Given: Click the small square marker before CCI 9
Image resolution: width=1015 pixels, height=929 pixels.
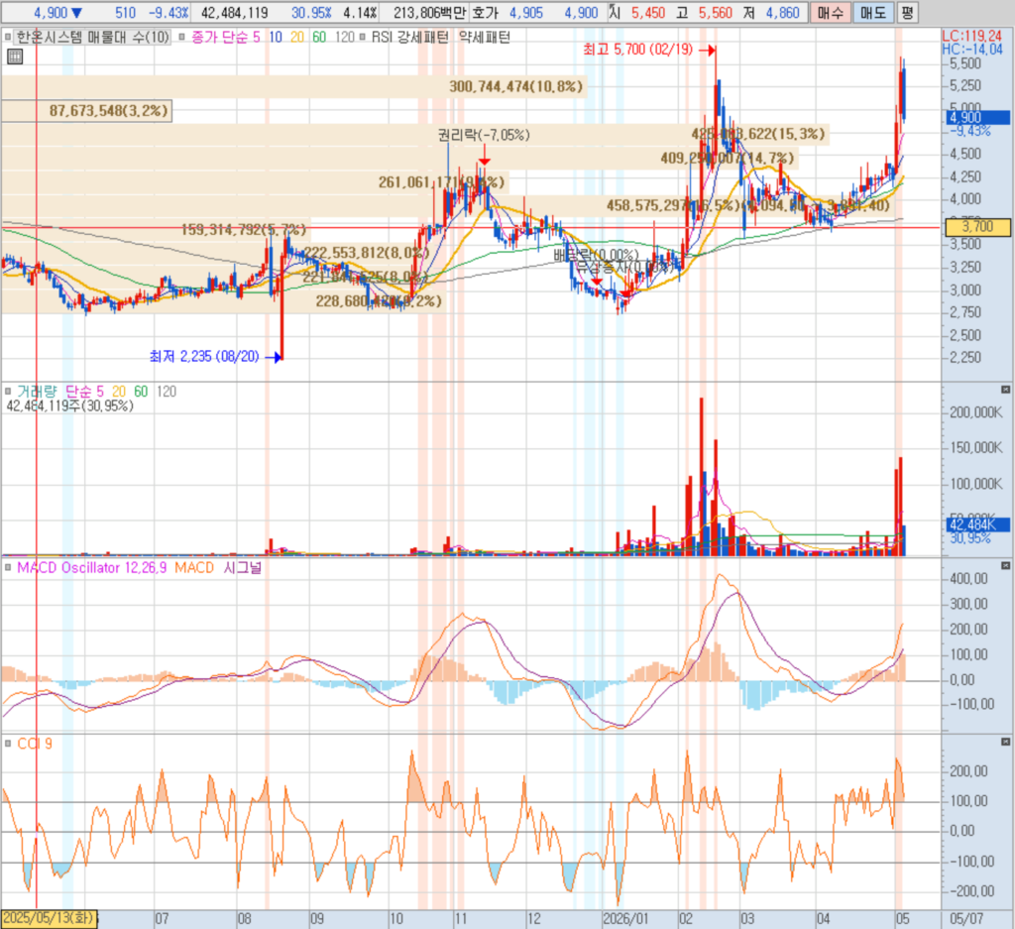Looking at the screenshot, I should pos(8,744).
